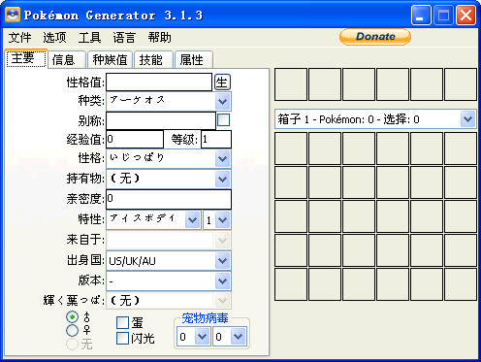Click the 性格值 input field
This screenshot has width=481, height=362.
point(159,82)
